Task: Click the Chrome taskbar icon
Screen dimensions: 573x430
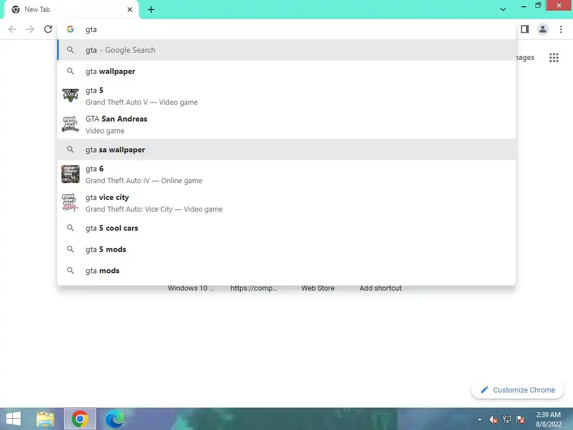Action: pyautogui.click(x=80, y=419)
